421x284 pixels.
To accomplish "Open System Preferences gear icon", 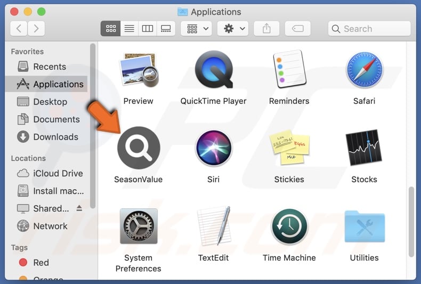I will [x=139, y=226].
